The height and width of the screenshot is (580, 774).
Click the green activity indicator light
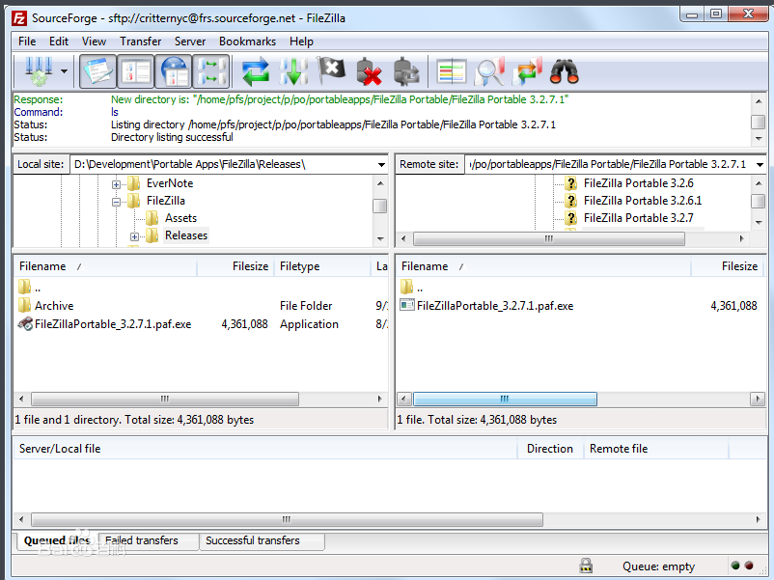point(735,566)
